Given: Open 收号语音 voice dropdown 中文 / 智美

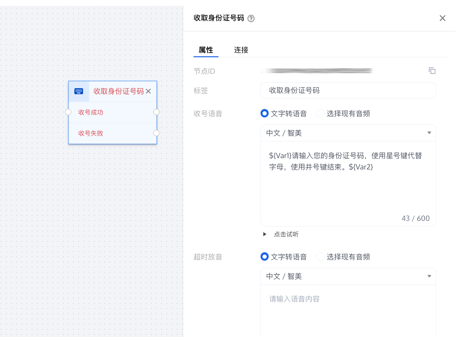Looking at the screenshot, I should pyautogui.click(x=348, y=133).
